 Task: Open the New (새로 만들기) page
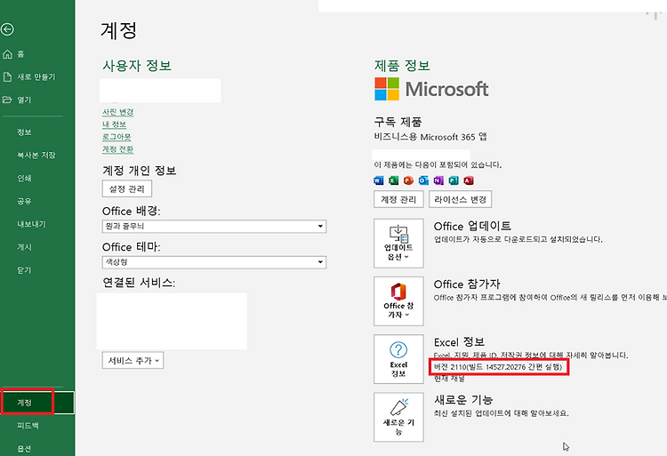tap(29, 77)
